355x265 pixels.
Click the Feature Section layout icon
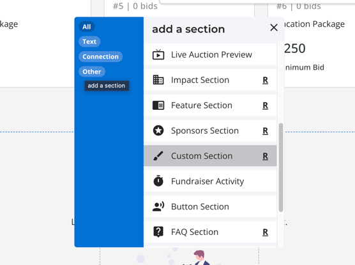158,105
